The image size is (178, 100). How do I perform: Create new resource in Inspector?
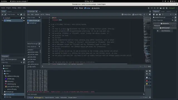pos(154,14)
